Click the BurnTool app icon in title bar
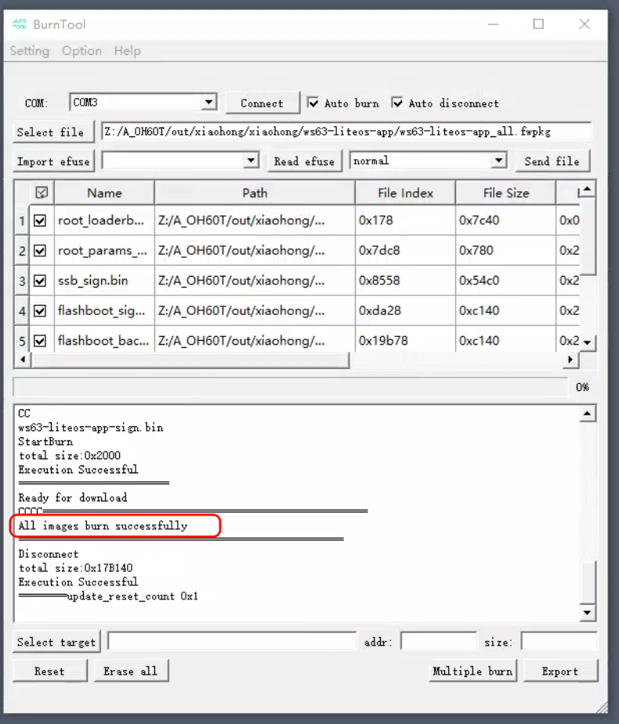 (x=20, y=24)
